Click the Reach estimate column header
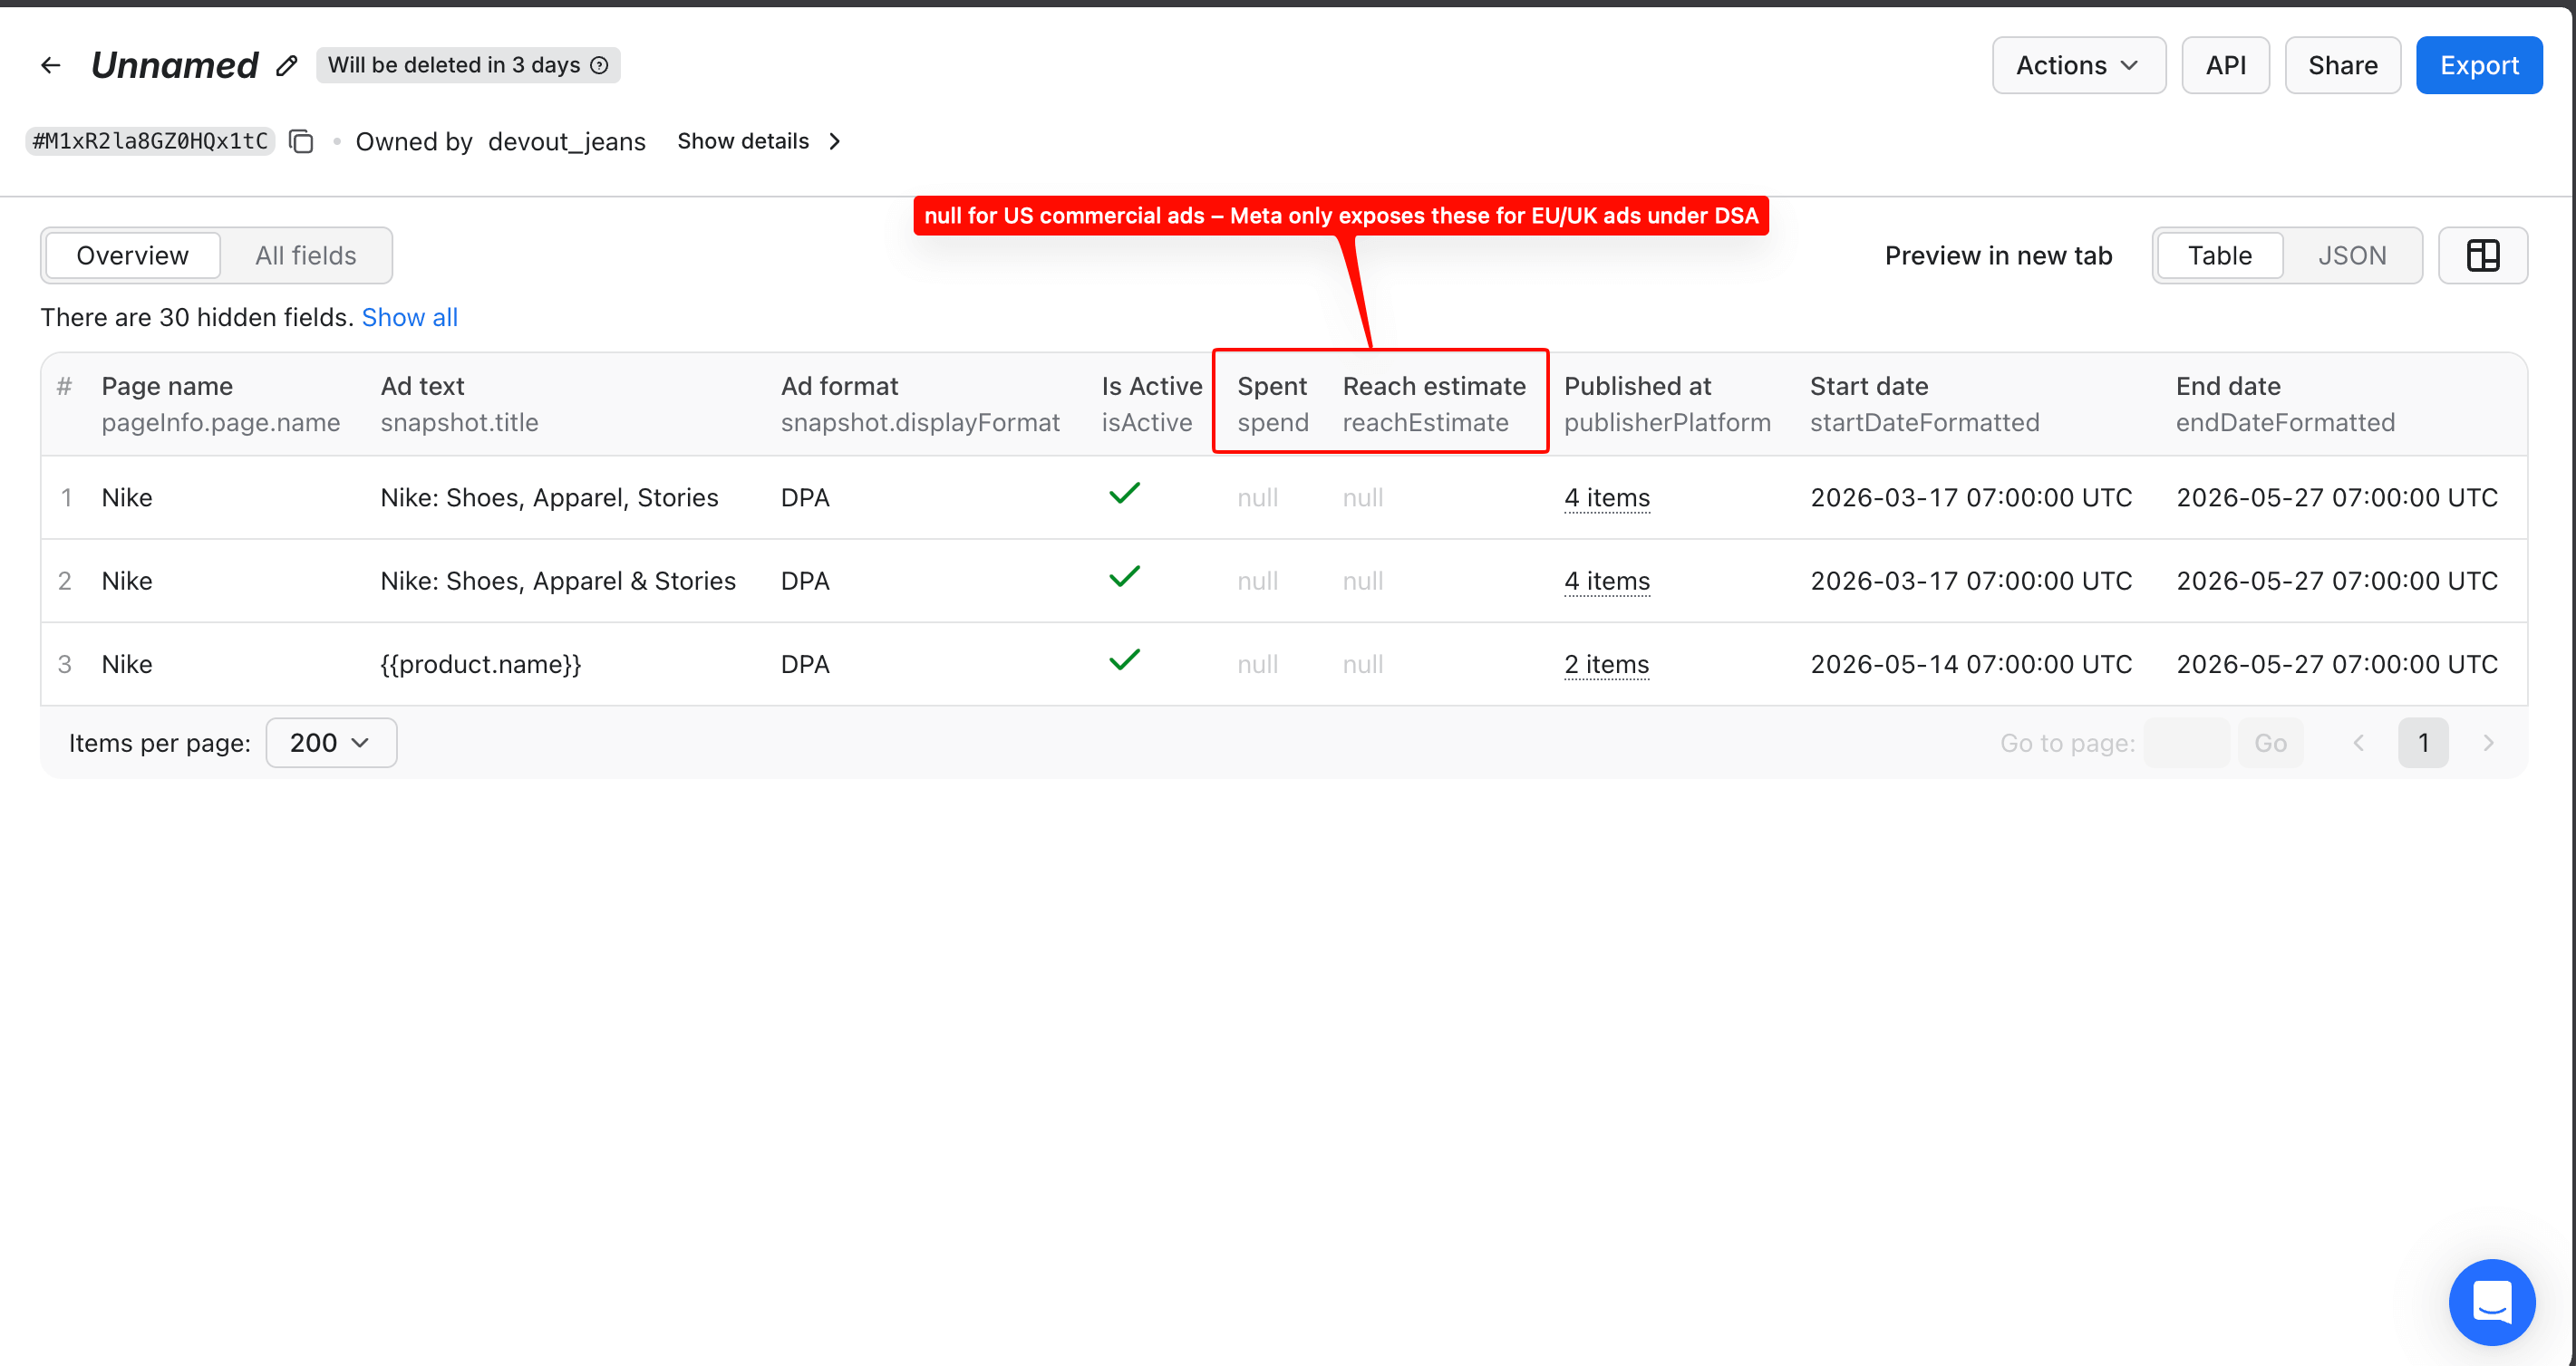The width and height of the screenshot is (2576, 1366). (1434, 404)
